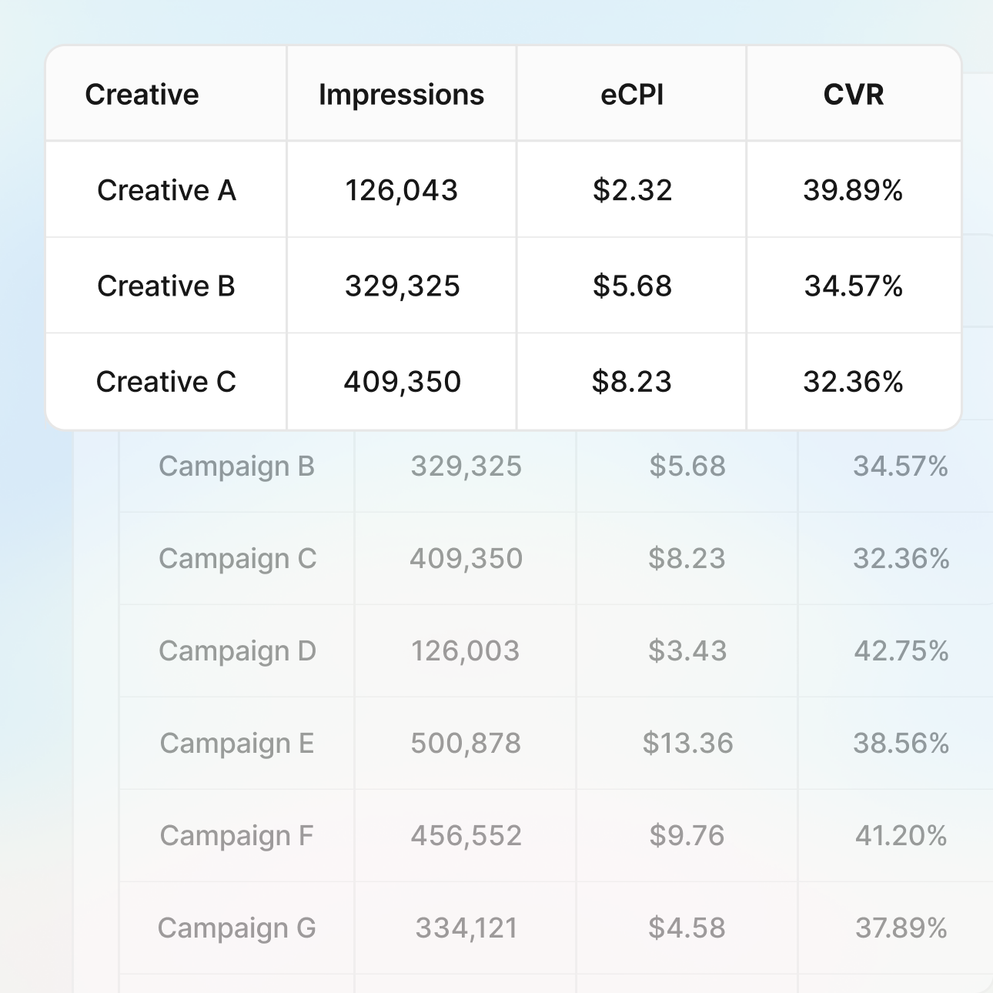
Task: Click the eCPI column header
Action: coord(632,95)
